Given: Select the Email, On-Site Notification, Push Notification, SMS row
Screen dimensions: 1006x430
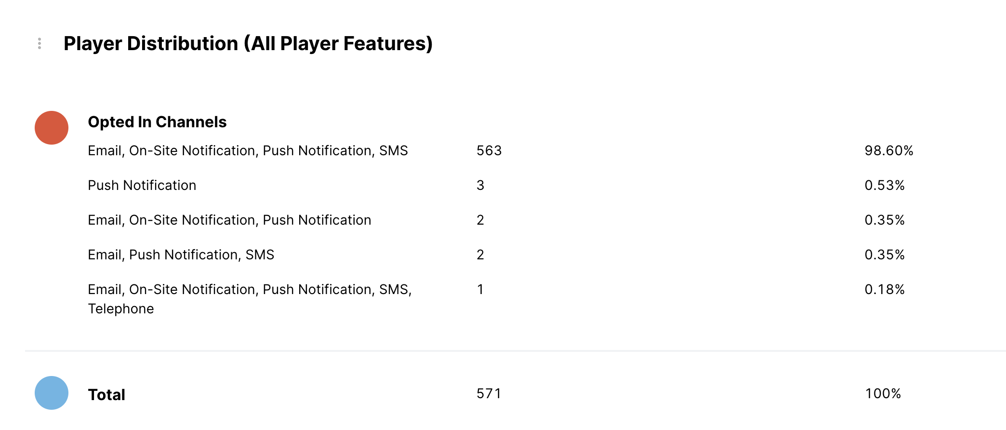Looking at the screenshot, I should tap(248, 151).
